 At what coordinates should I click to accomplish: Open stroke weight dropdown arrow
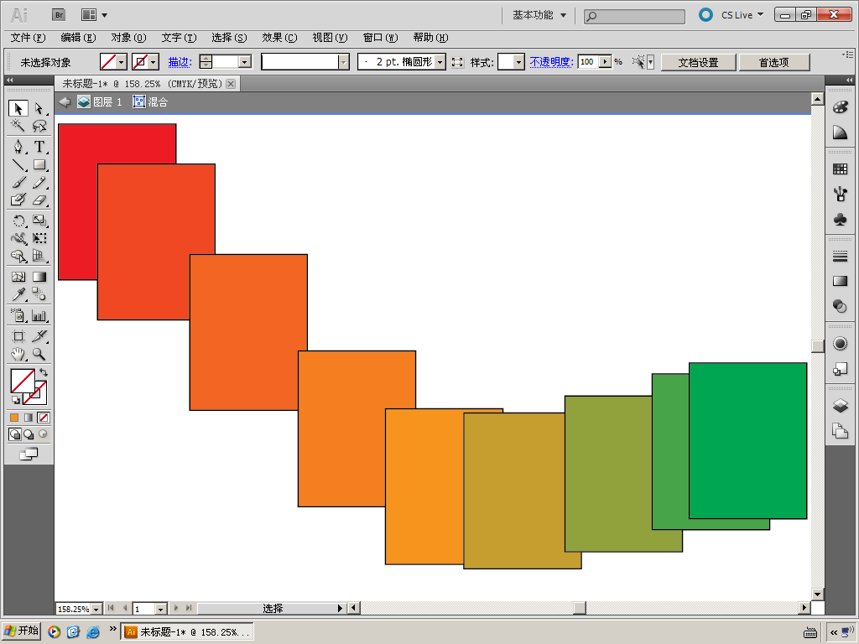pos(245,62)
